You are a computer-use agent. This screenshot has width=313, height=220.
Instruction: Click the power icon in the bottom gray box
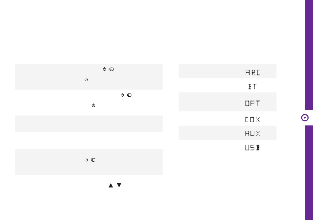86,160
